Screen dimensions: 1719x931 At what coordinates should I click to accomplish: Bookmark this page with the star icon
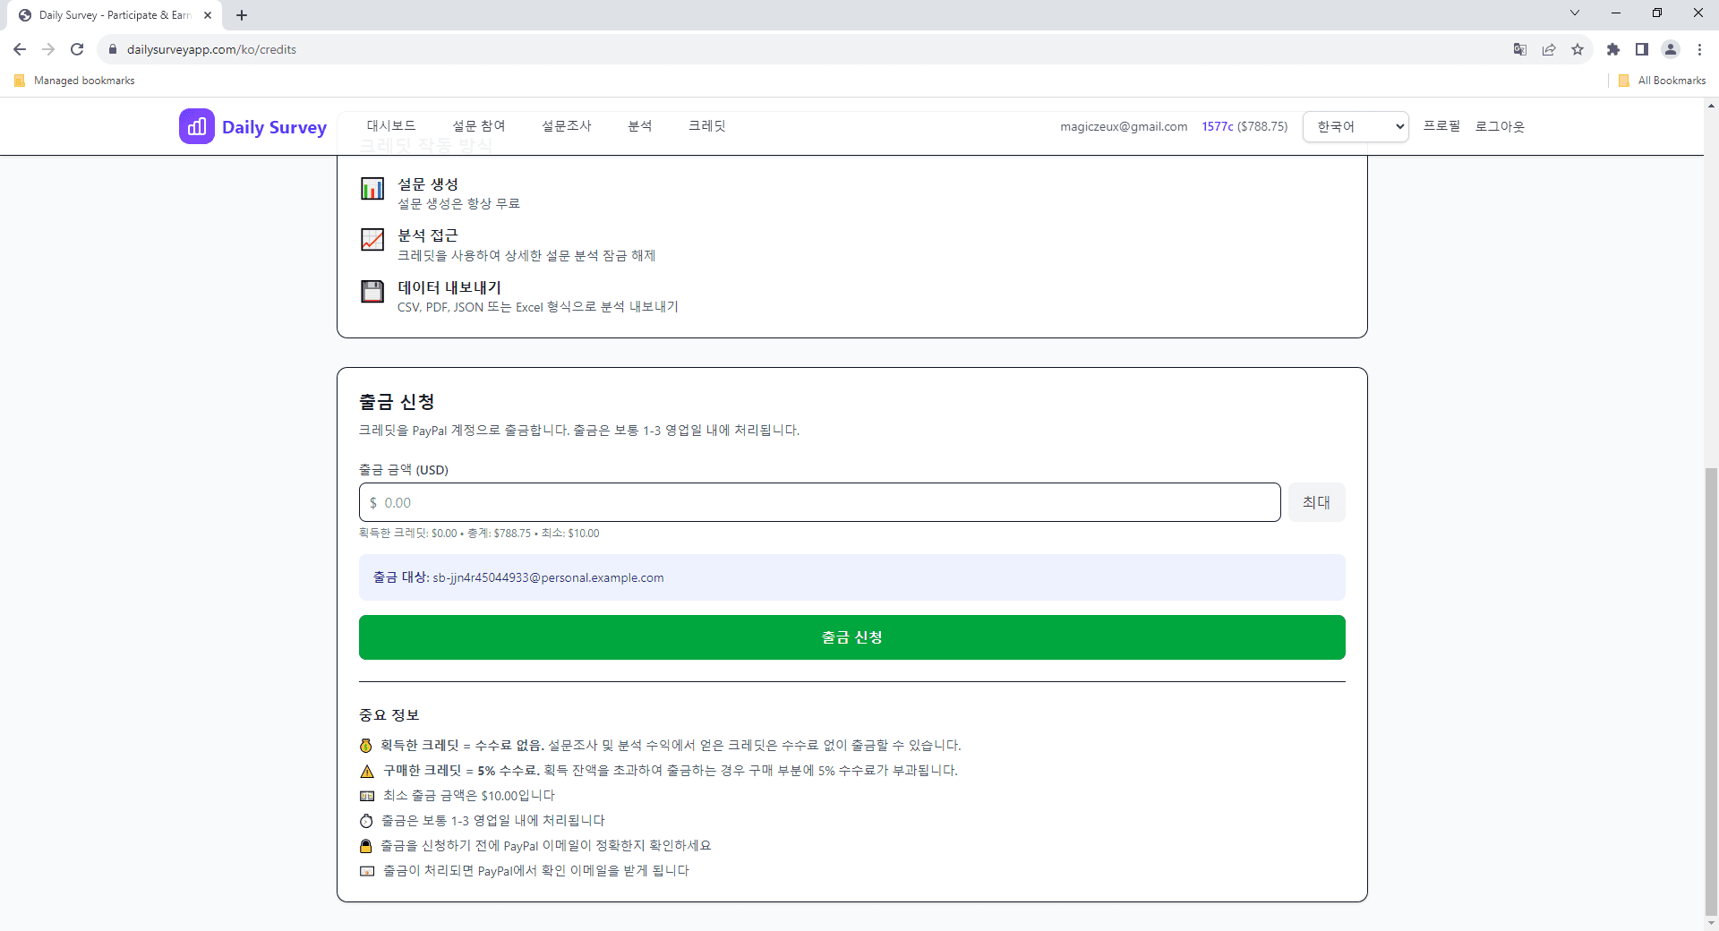1578,49
